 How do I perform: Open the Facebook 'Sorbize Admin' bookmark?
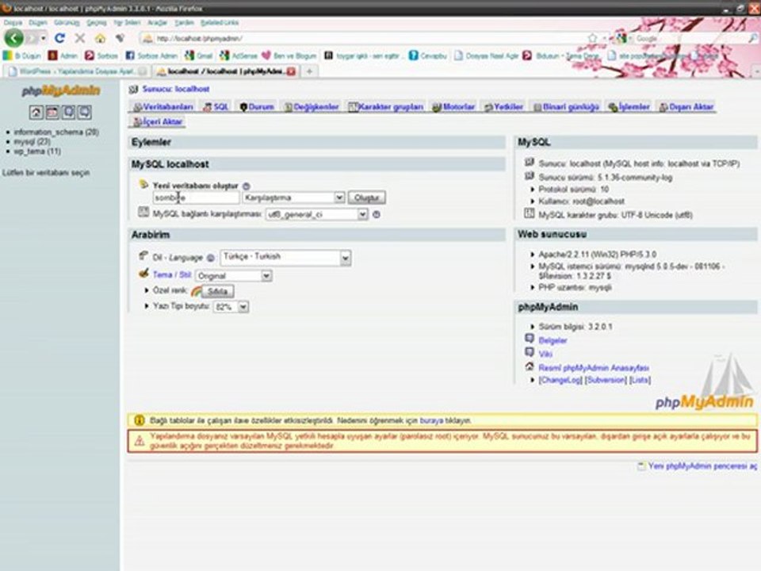point(151,56)
